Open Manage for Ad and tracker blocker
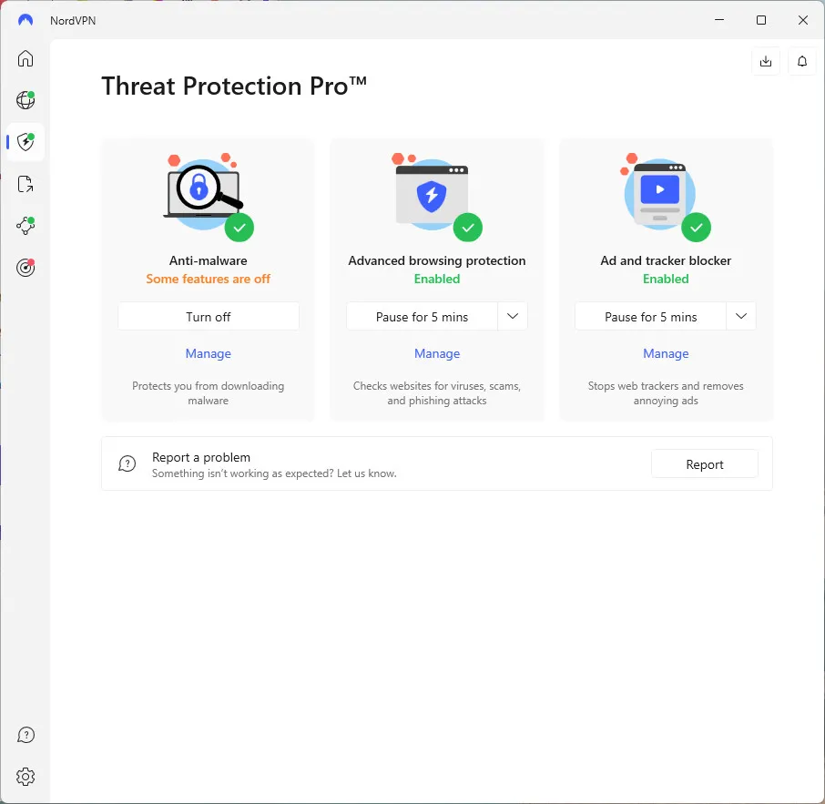Viewport: 825px width, 804px height. tap(666, 353)
